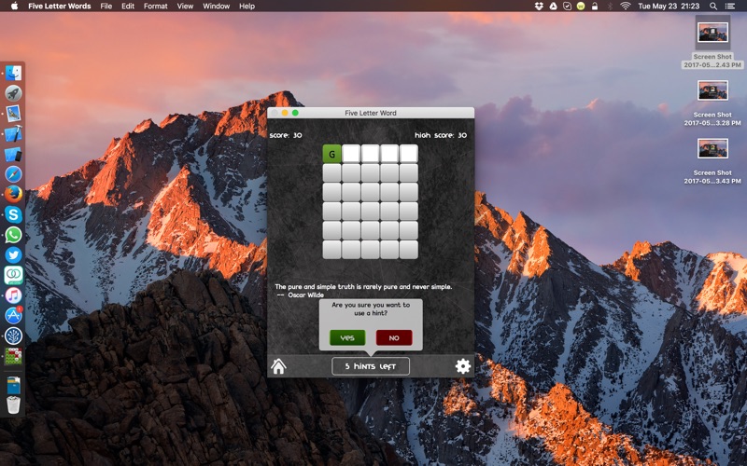The height and width of the screenshot is (466, 747).
Task: Open game settings via gear icon
Action: pyautogui.click(x=463, y=366)
